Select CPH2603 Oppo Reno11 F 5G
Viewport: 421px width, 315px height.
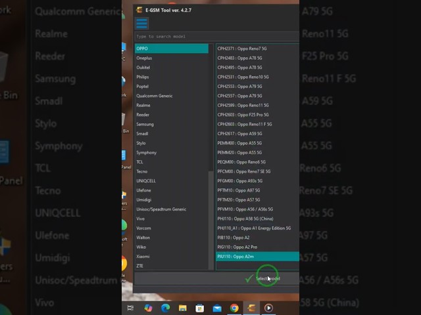(x=257, y=124)
